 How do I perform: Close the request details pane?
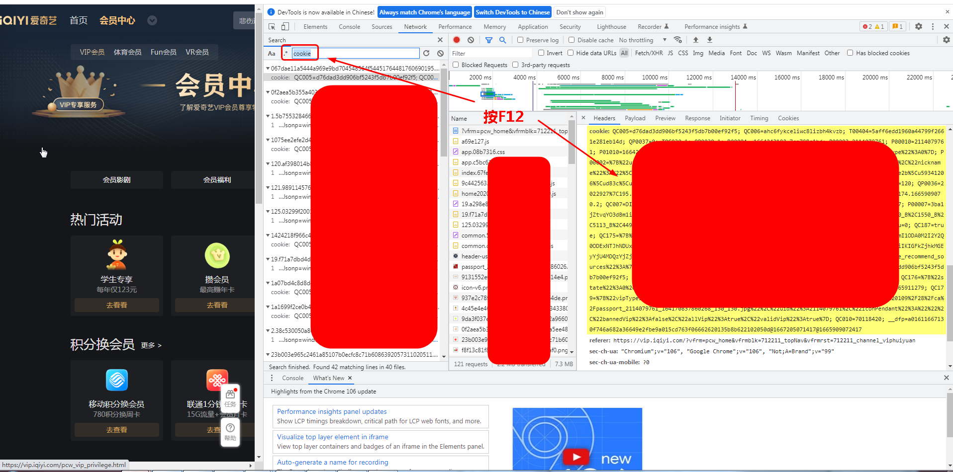click(x=583, y=118)
